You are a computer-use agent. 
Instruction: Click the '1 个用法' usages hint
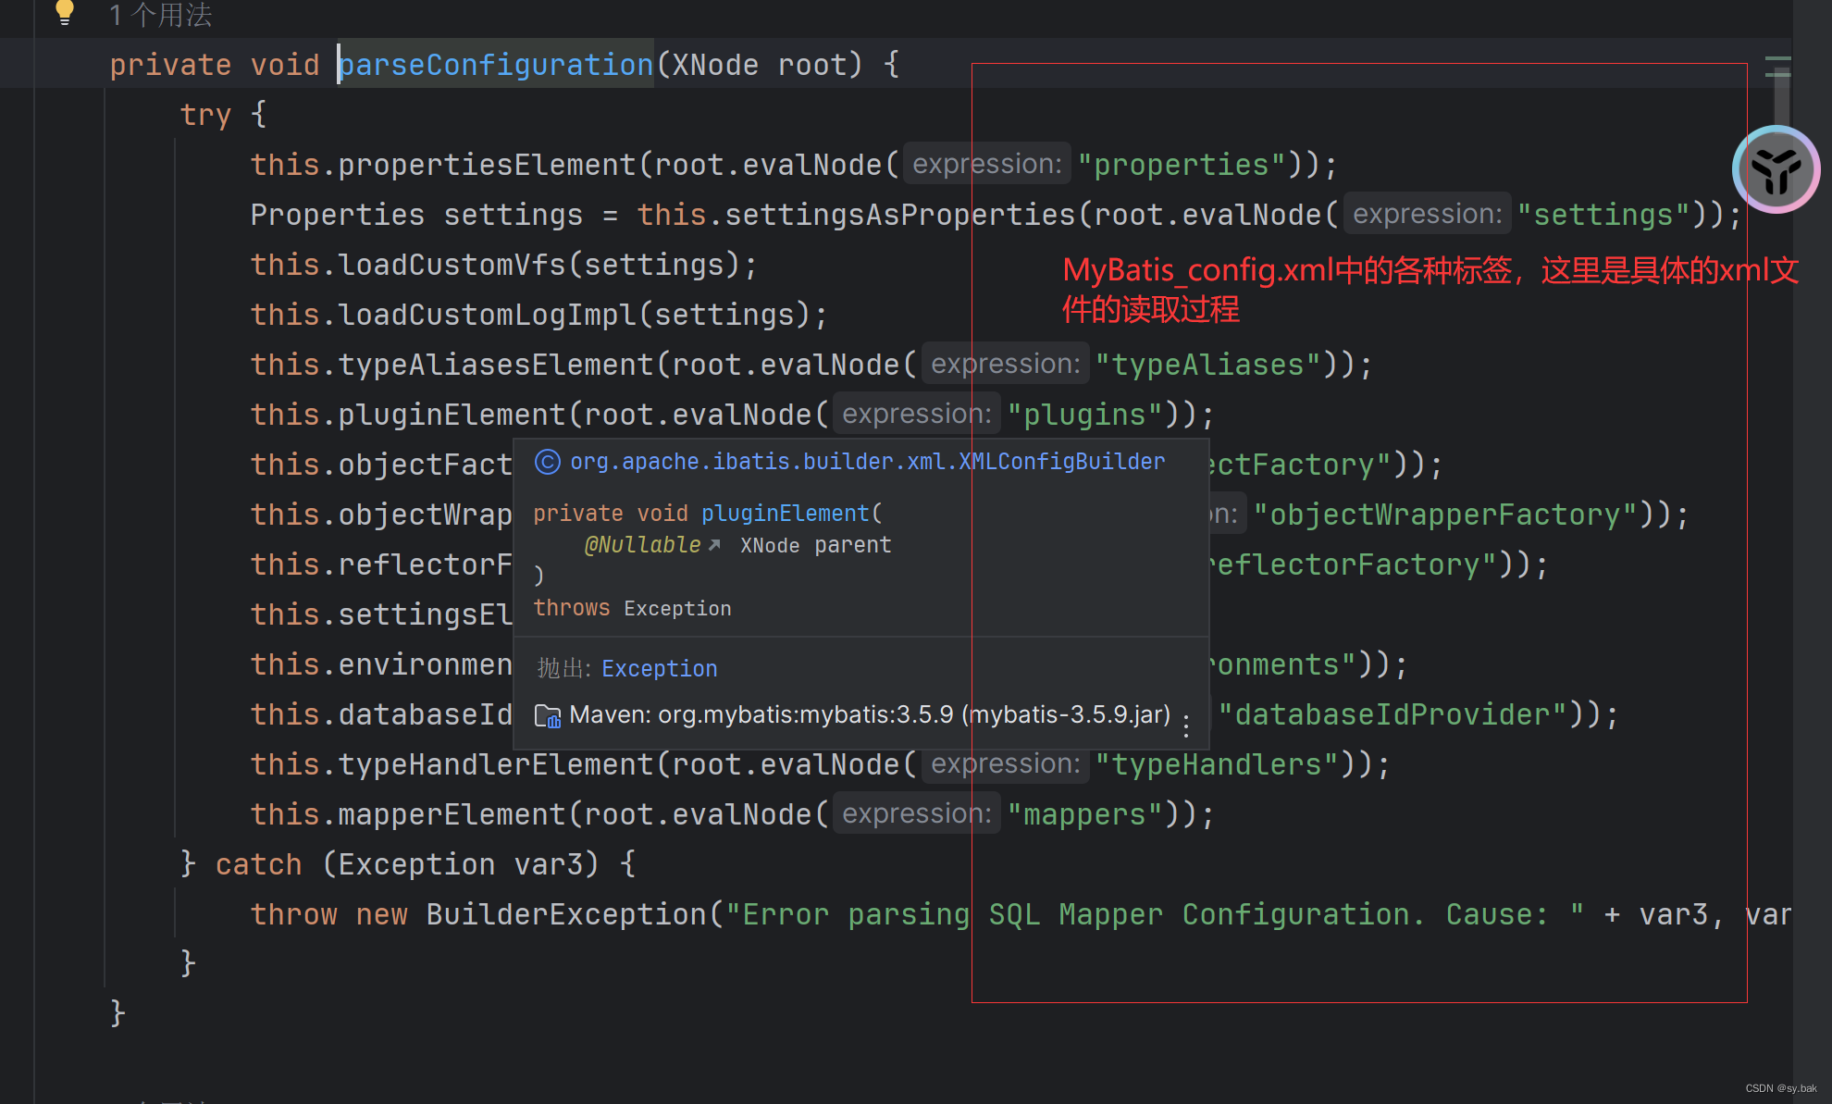(x=160, y=15)
